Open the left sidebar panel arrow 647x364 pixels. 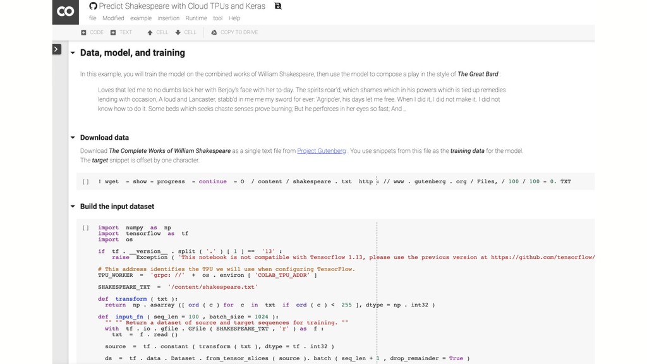[x=57, y=49]
